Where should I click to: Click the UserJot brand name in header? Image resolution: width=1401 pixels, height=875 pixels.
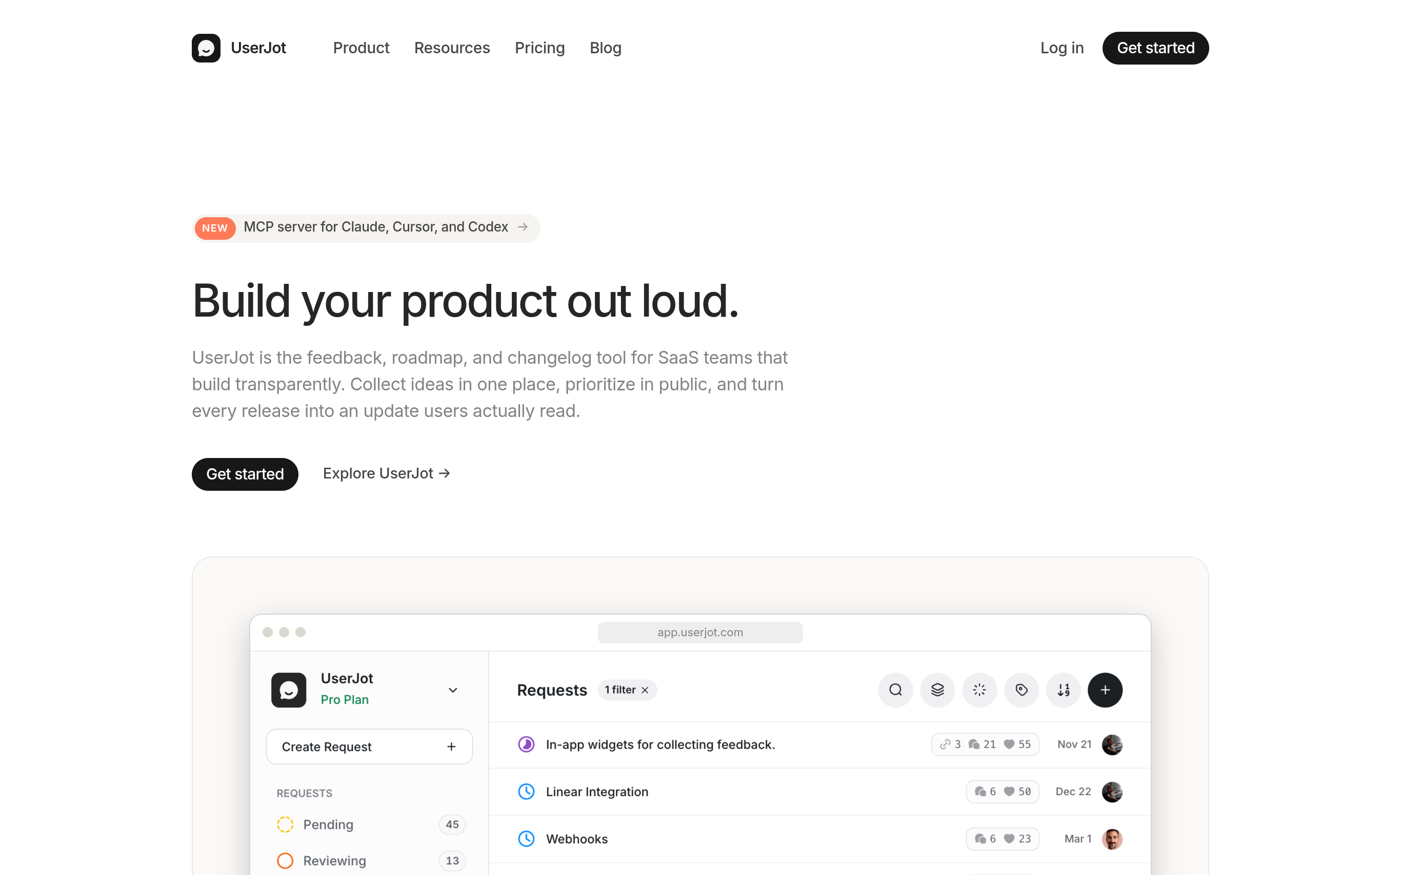point(258,48)
